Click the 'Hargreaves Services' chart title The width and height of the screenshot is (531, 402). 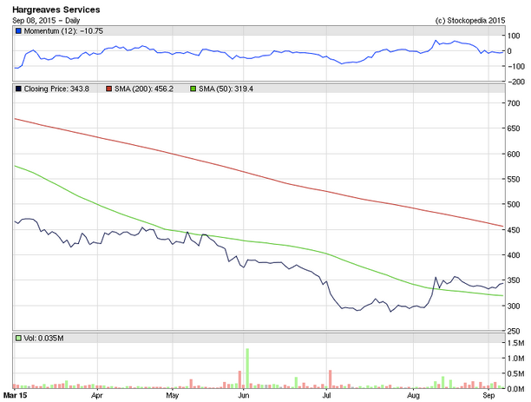tap(56, 10)
